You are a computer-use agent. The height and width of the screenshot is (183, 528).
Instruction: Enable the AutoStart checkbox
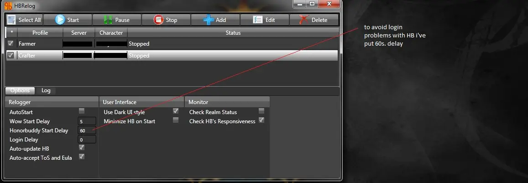(x=82, y=111)
